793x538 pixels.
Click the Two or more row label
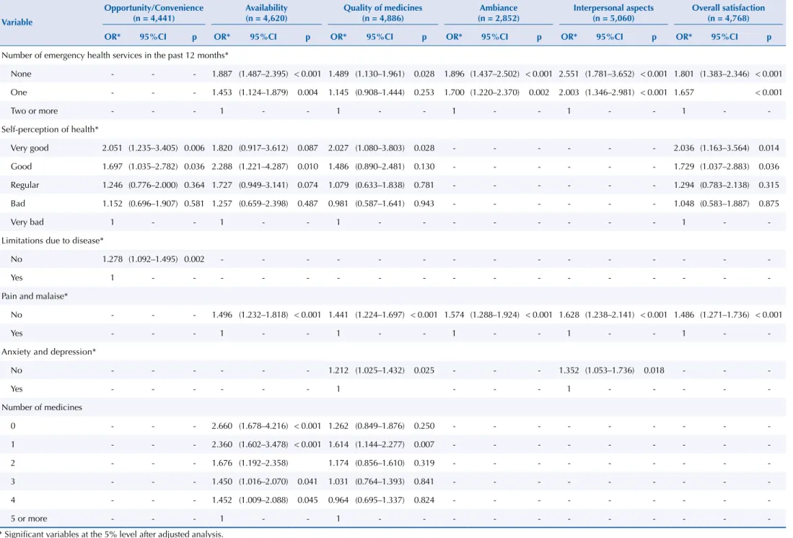(x=34, y=110)
